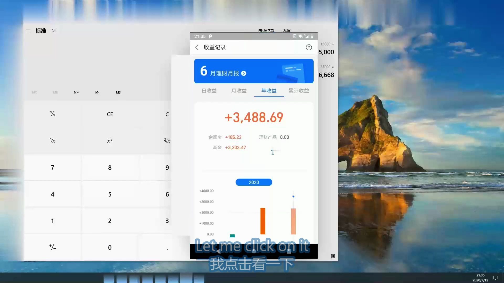This screenshot has width=504, height=283.
Task: Click the back arrow icon in 收益记录
Action: click(x=197, y=47)
